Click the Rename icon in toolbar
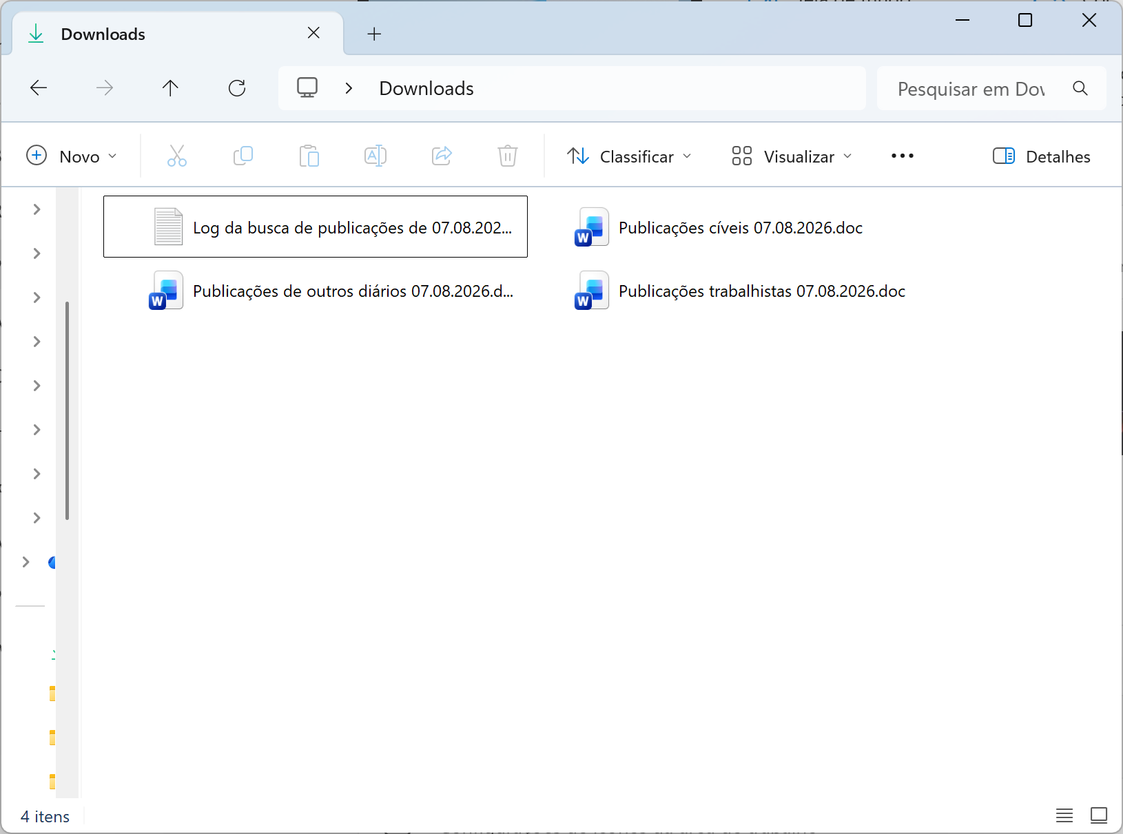Image resolution: width=1123 pixels, height=834 pixels. point(375,156)
